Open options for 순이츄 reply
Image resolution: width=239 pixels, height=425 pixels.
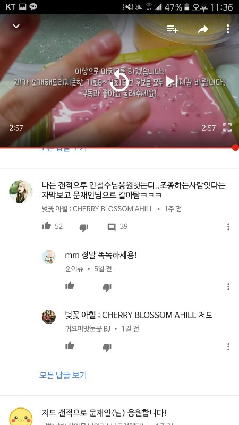228,286
